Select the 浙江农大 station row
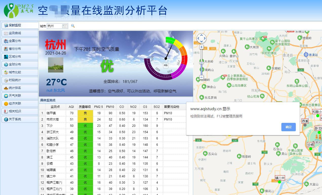This screenshot has width=322, height=195. pos(114,132)
